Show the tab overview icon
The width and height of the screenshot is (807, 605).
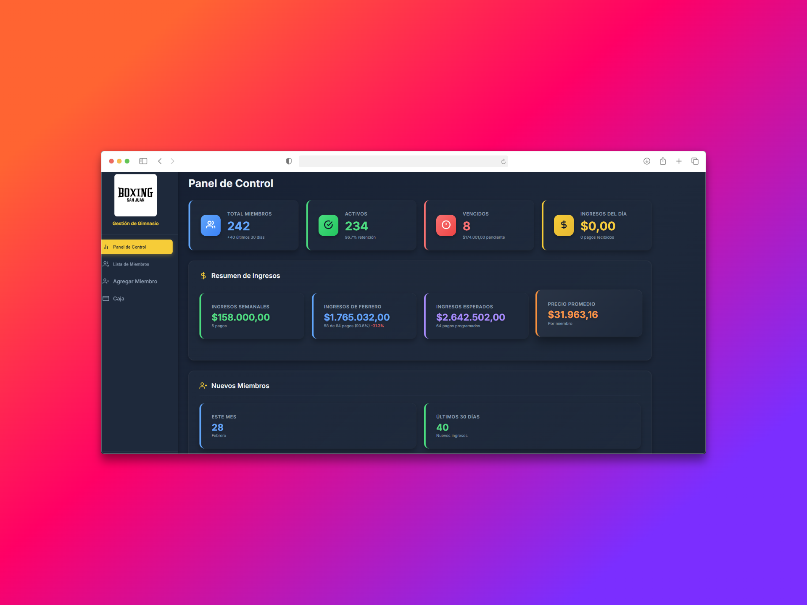(x=695, y=161)
